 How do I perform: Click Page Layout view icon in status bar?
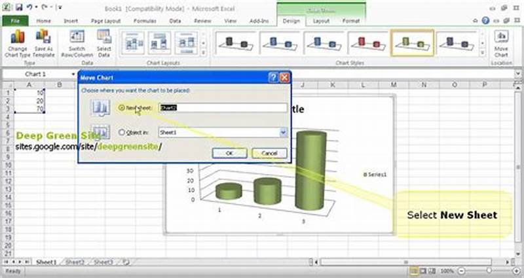[x=423, y=271]
